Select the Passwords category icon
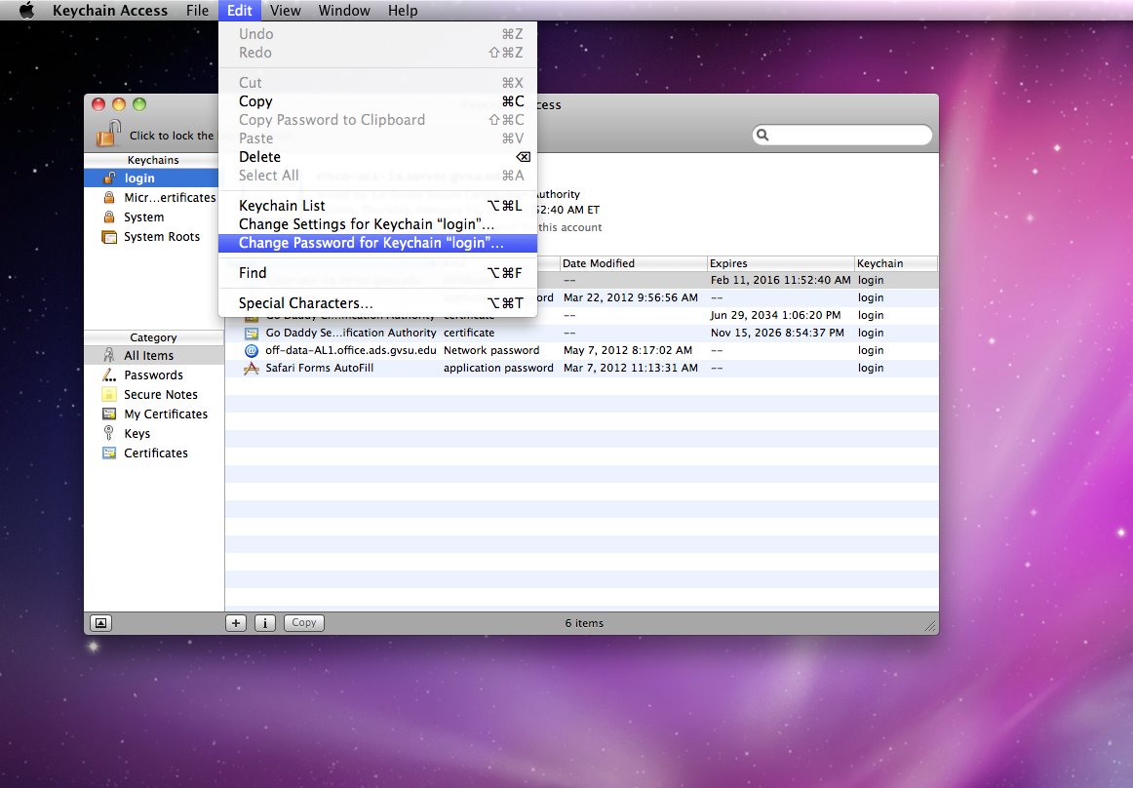Image resolution: width=1133 pixels, height=788 pixels. [x=109, y=375]
